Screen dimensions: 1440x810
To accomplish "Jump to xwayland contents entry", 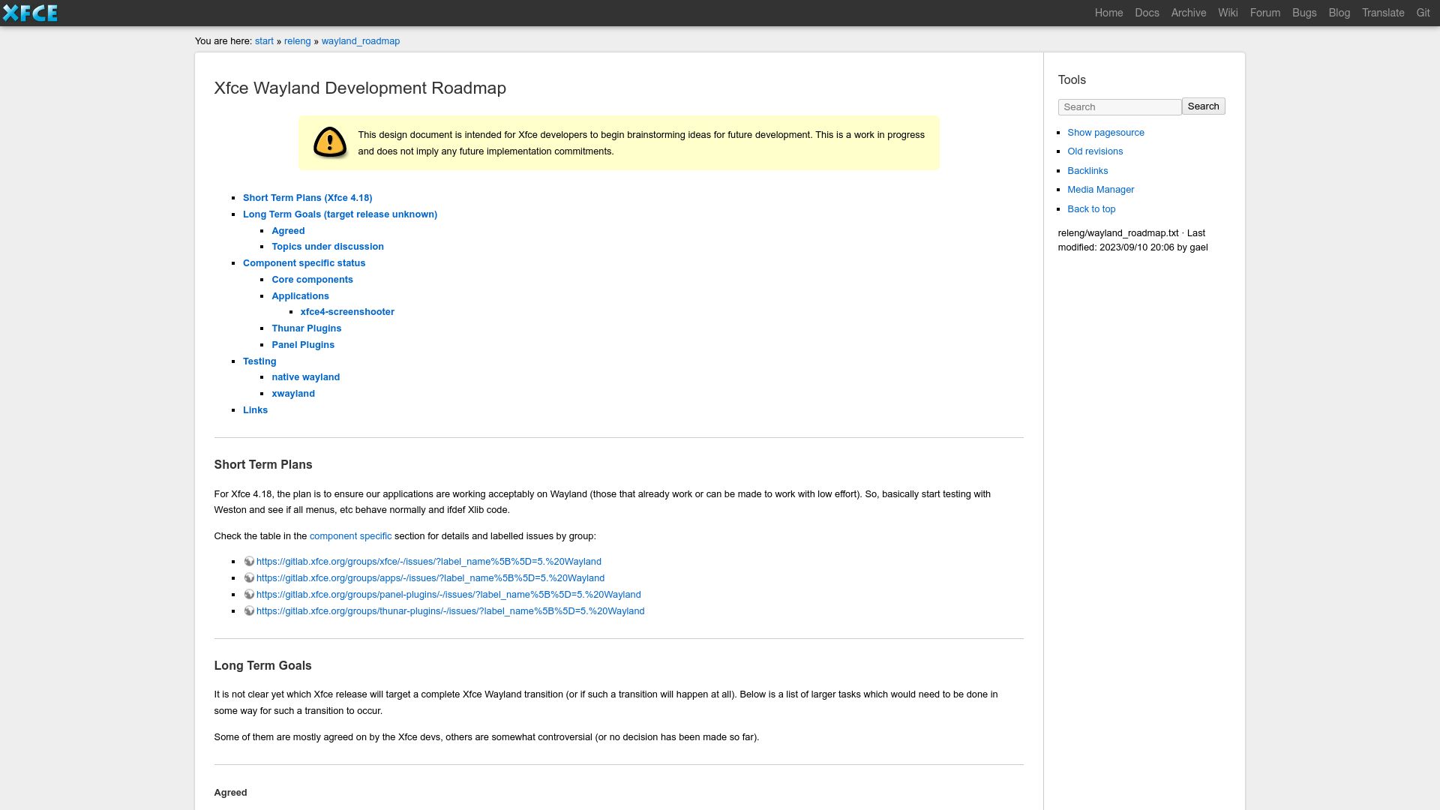I will pos(293,394).
